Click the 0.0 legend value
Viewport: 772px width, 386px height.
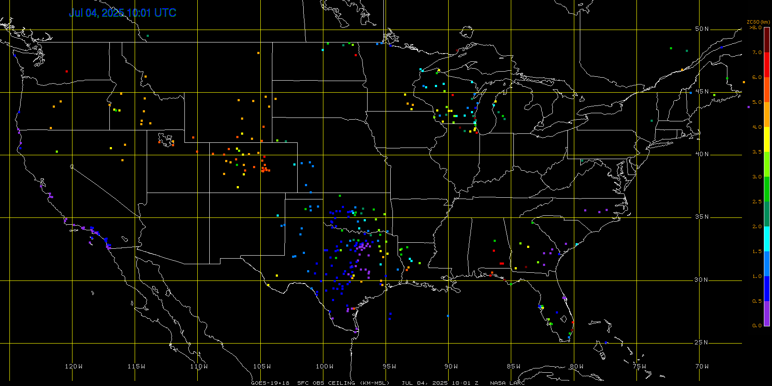pyautogui.click(x=757, y=326)
